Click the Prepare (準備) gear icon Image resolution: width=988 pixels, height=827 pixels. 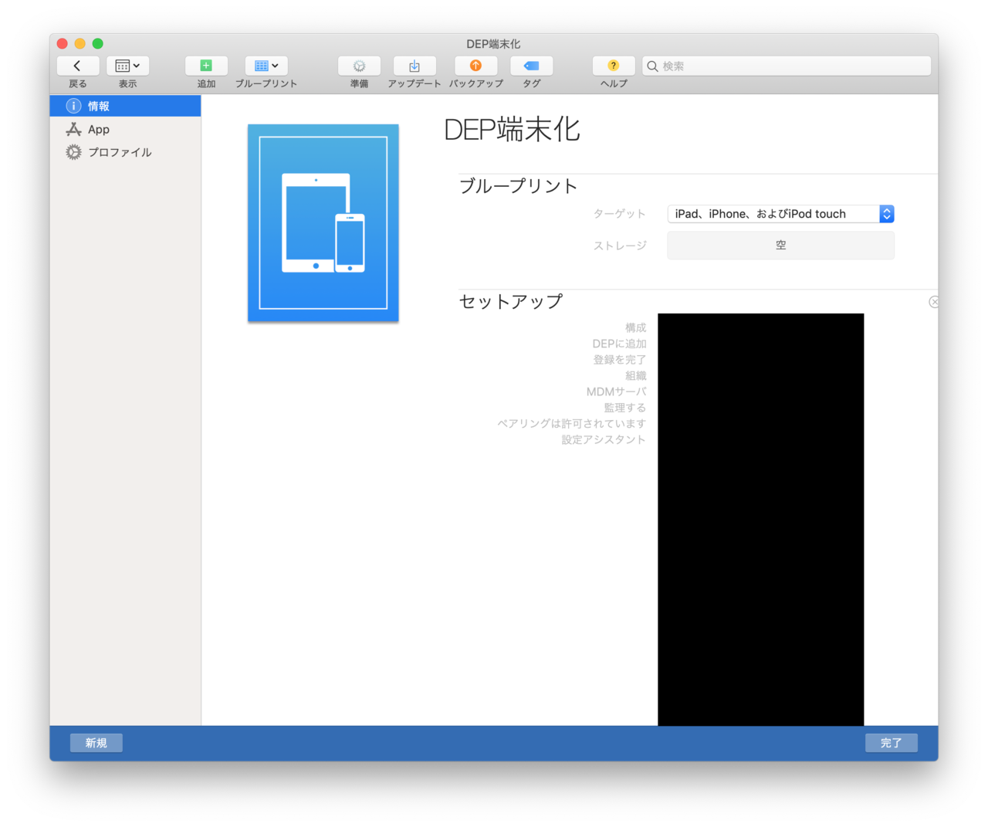(359, 66)
